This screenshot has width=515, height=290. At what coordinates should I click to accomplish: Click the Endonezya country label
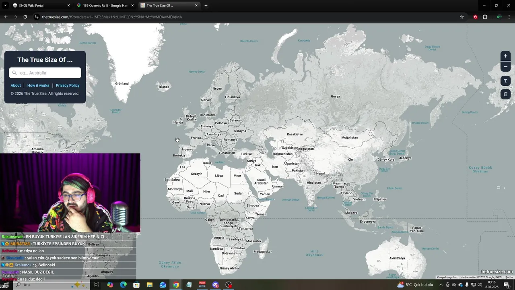coord(368,222)
